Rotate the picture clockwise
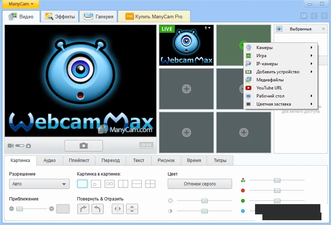331x225 pixels. [83, 209]
